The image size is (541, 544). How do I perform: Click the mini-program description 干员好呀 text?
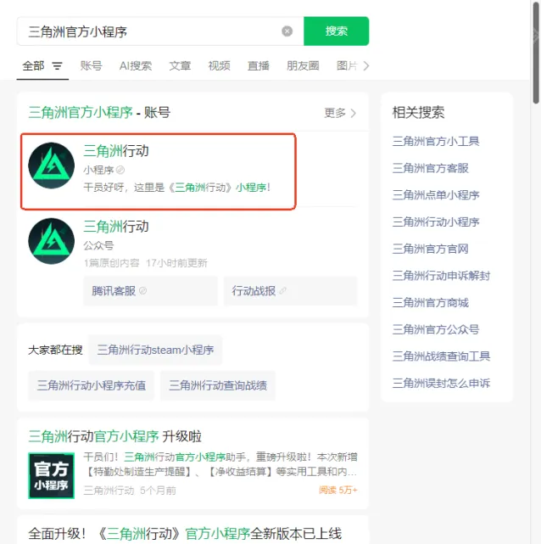pos(176,188)
